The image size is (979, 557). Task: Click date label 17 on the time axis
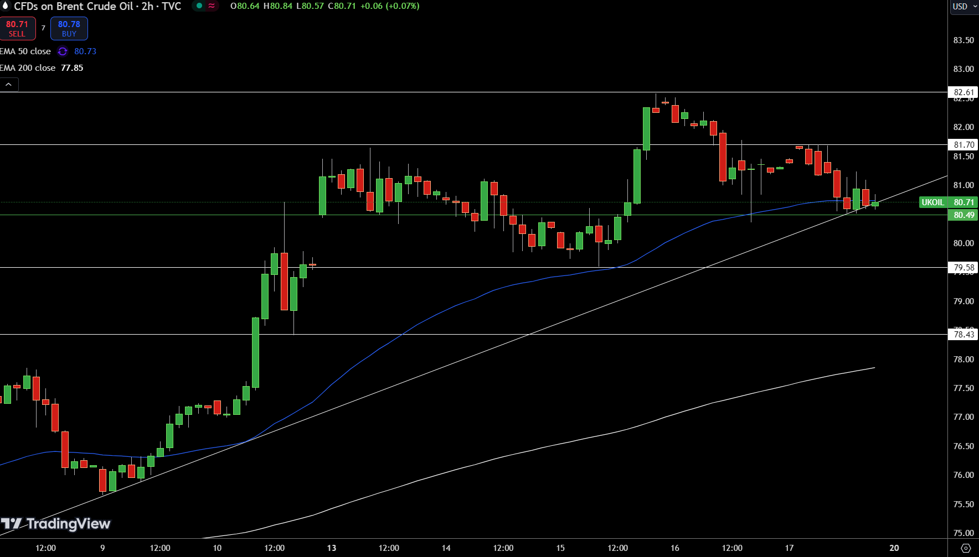(789, 548)
